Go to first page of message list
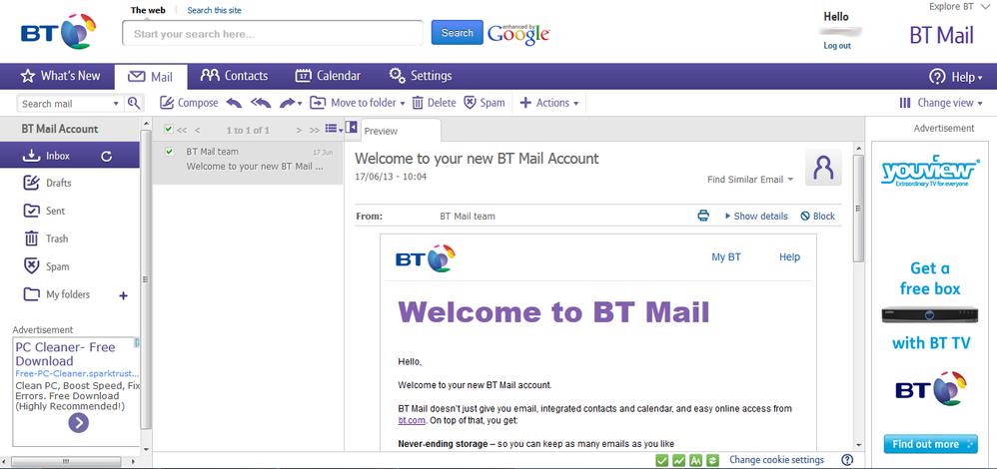The height and width of the screenshot is (469, 997). (x=182, y=131)
